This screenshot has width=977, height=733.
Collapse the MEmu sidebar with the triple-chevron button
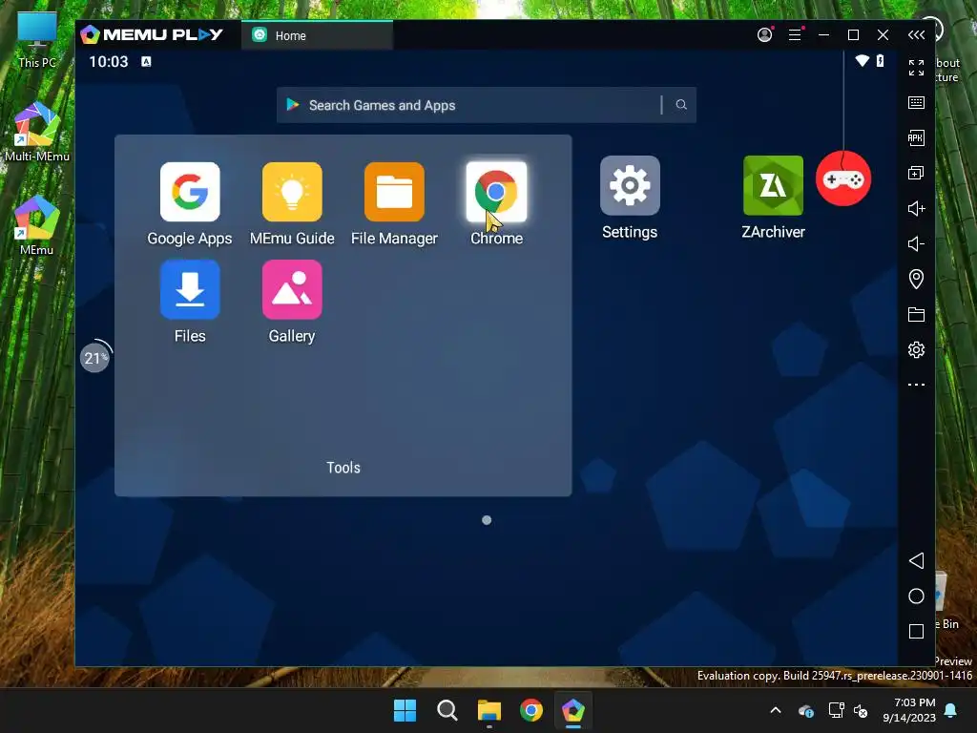(x=916, y=35)
